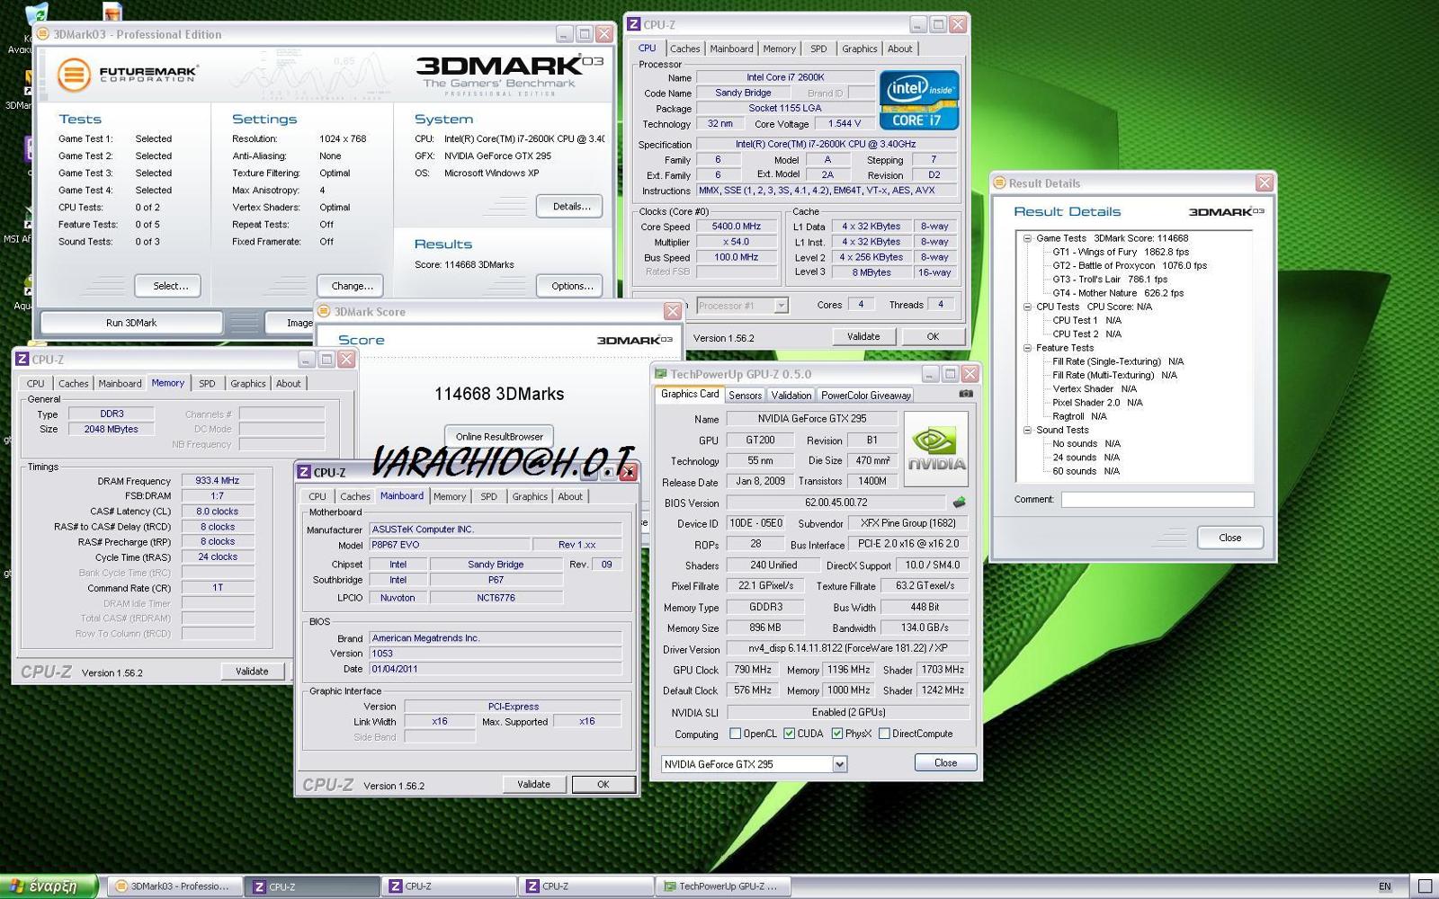Click the BIOS Version 62.00.45.00.72 field
The image size is (1439, 899).
[x=836, y=503]
